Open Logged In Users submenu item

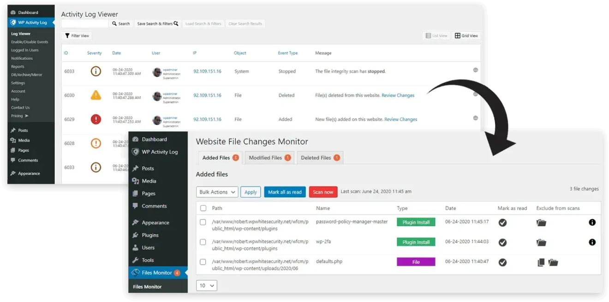pos(25,50)
